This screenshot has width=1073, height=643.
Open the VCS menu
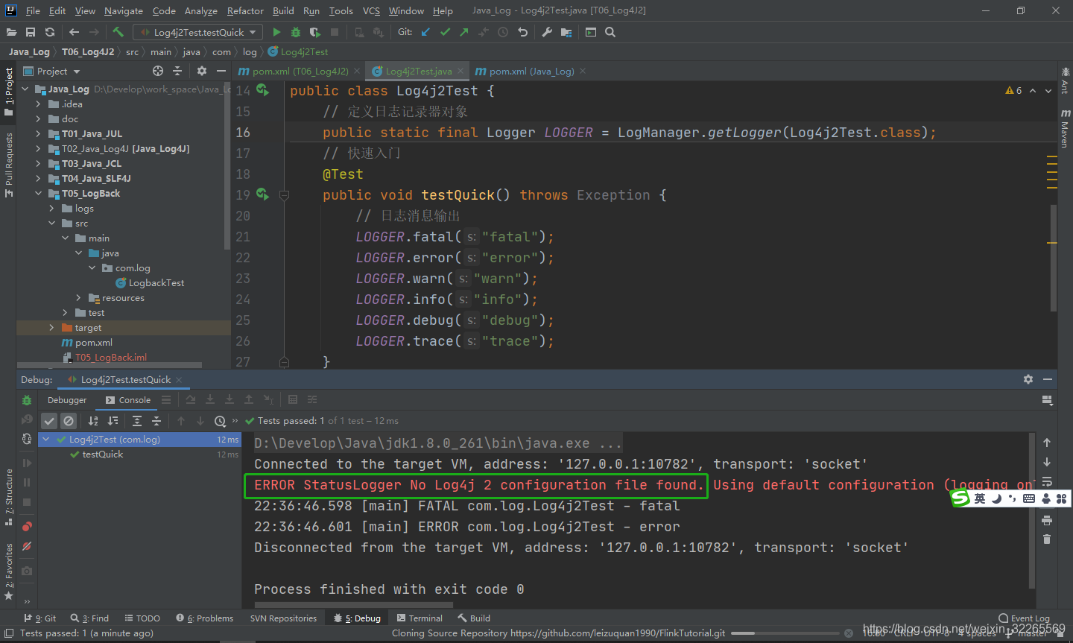pos(371,10)
